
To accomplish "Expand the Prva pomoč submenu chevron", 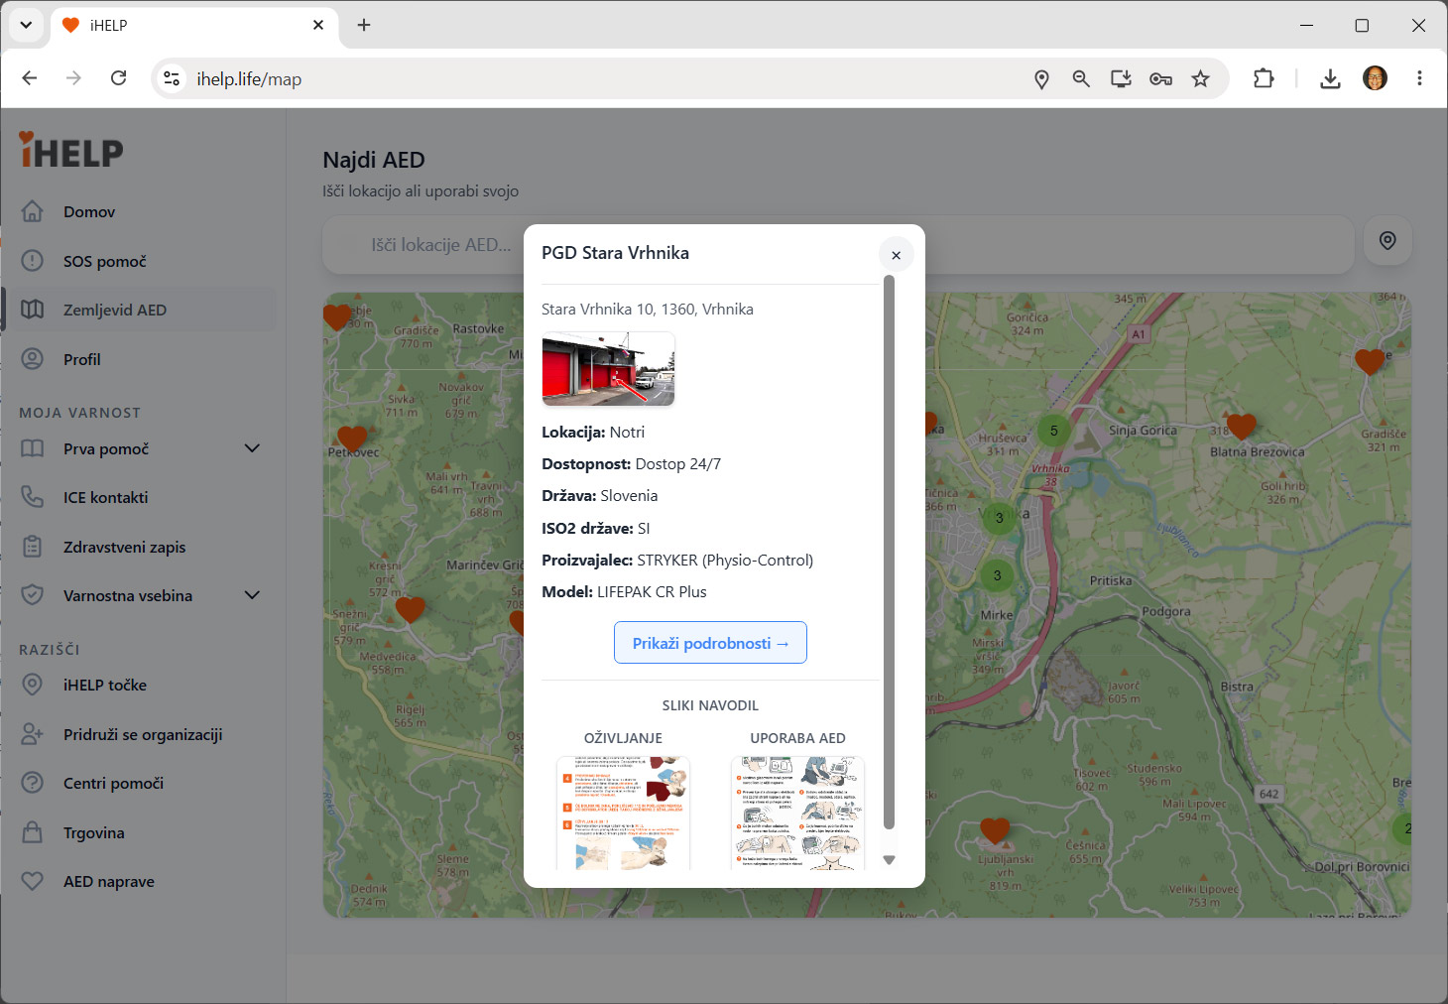I will 252,448.
